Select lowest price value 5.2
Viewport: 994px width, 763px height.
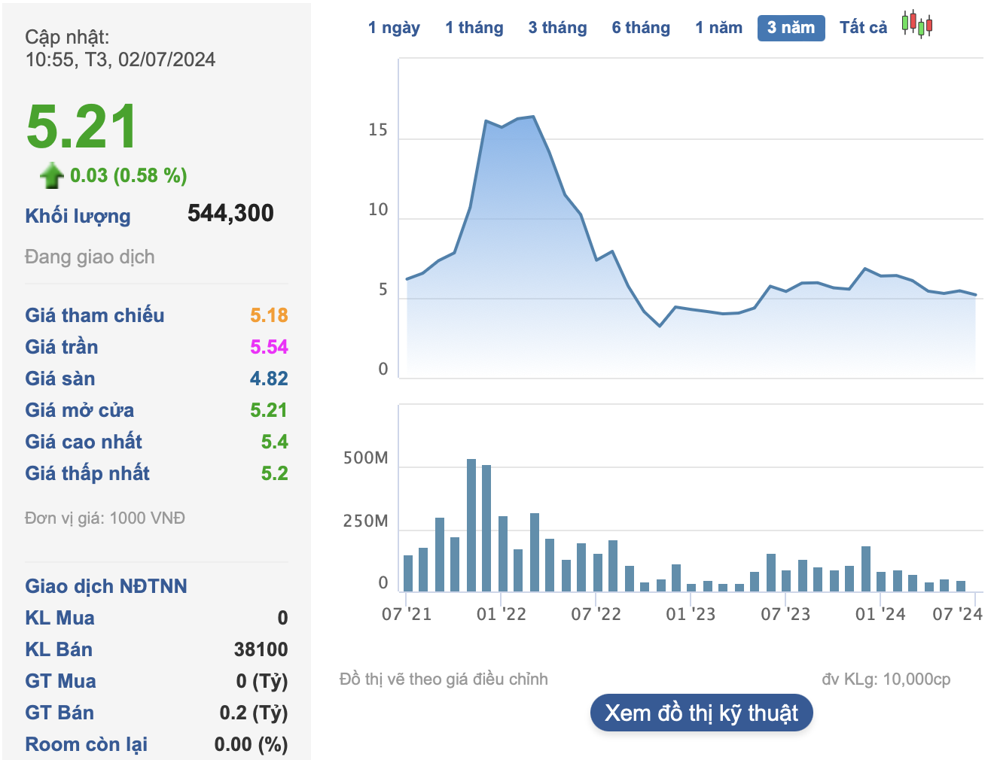tap(274, 473)
